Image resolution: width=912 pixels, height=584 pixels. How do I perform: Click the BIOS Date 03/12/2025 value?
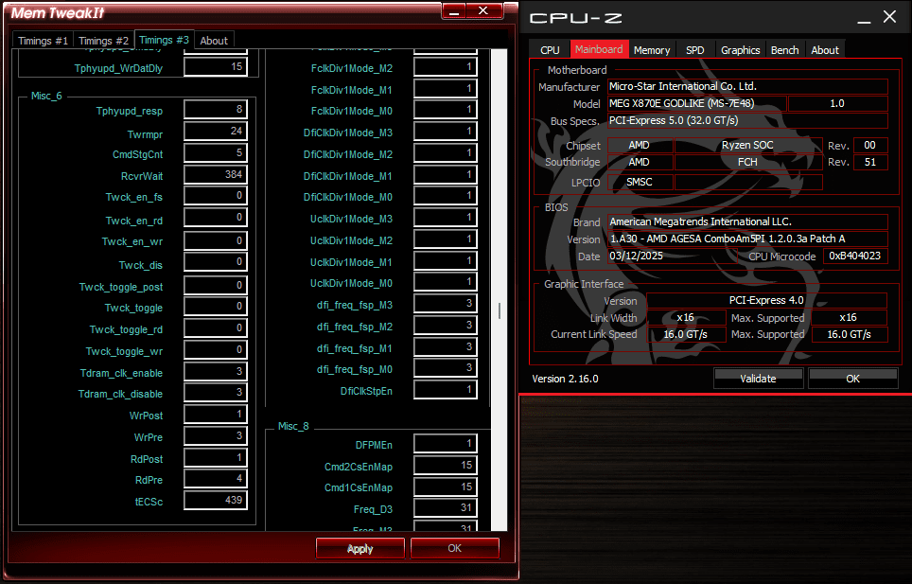coord(636,256)
